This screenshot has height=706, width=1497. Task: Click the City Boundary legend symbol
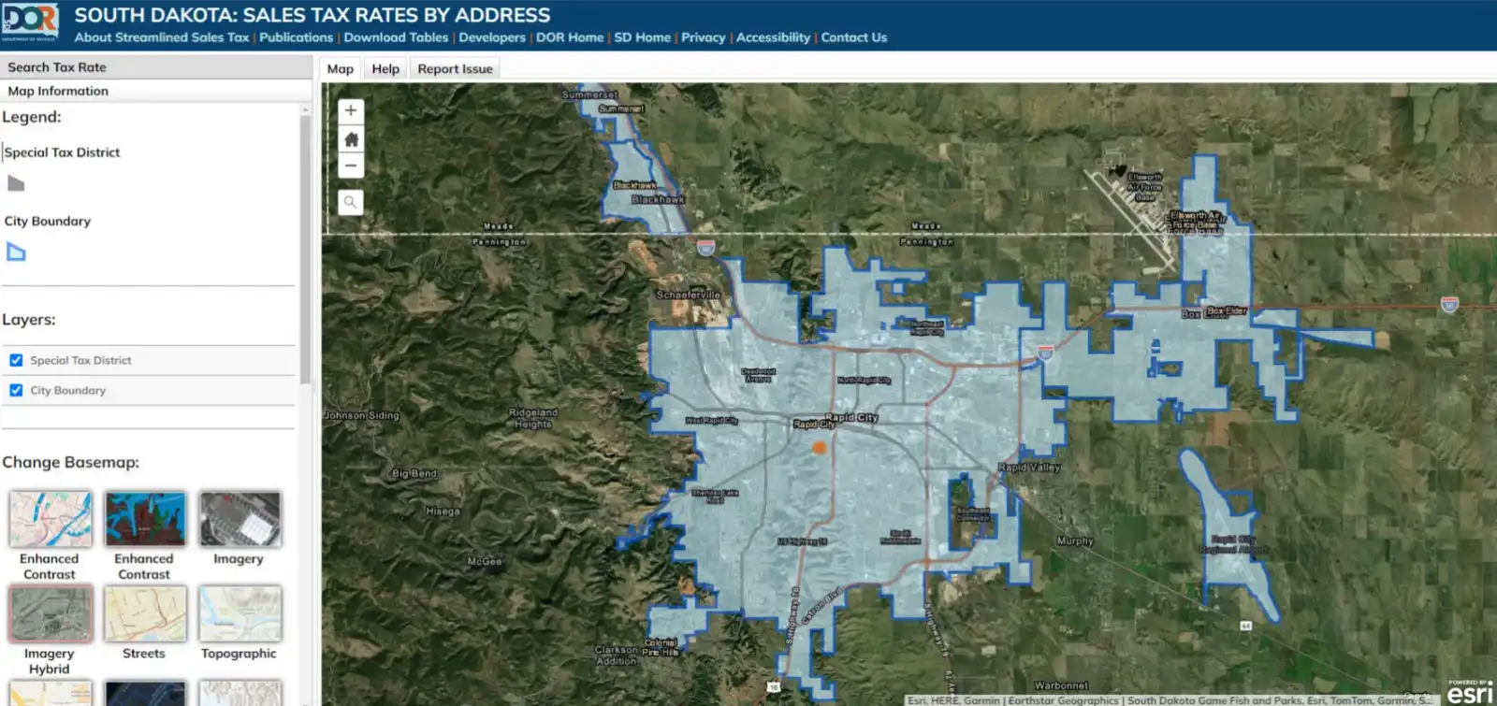[16, 252]
